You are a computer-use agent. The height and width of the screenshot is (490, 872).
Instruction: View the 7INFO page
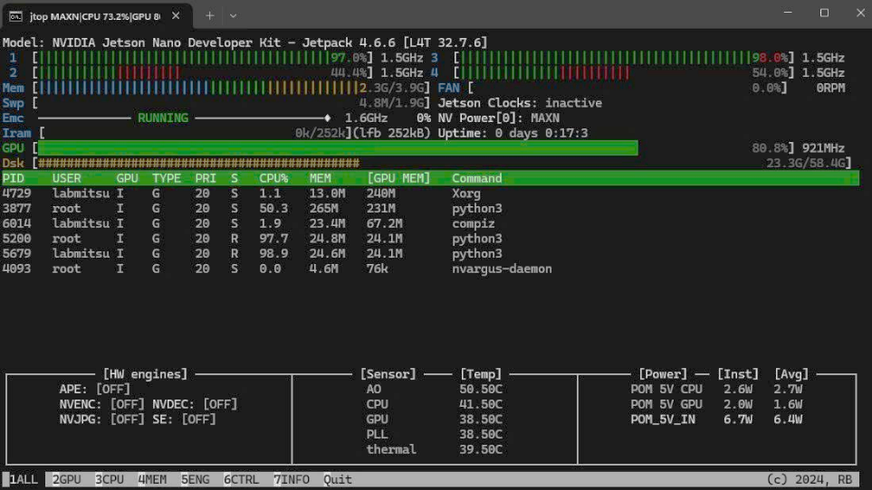(292, 479)
